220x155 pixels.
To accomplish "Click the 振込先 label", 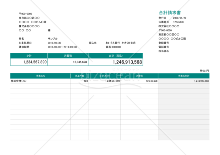I will [93, 43].
